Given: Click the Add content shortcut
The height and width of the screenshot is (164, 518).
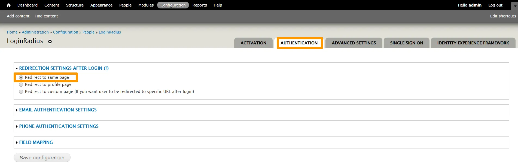Looking at the screenshot, I should tap(18, 16).
